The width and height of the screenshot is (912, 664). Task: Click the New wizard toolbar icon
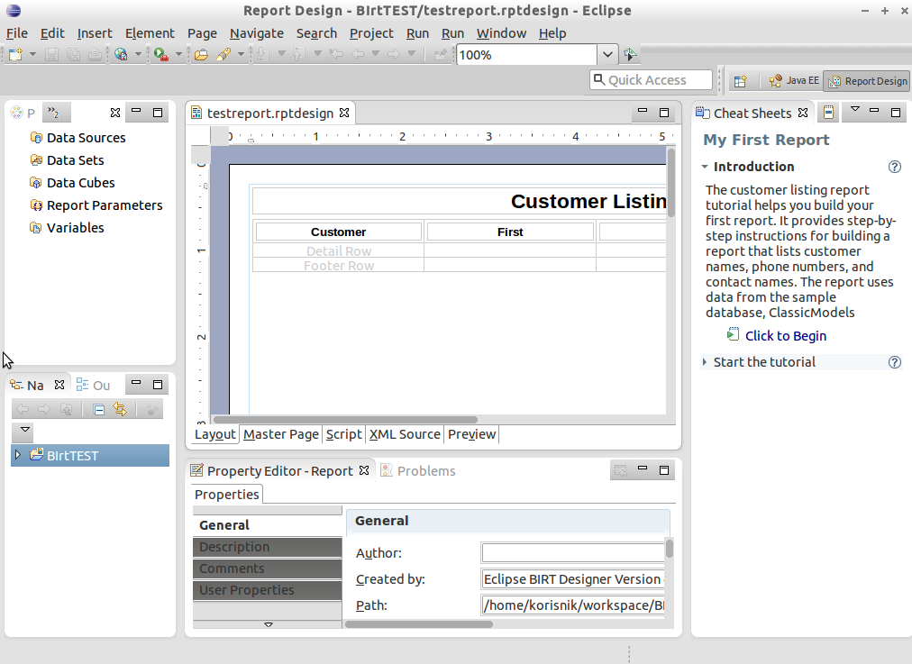click(x=15, y=55)
